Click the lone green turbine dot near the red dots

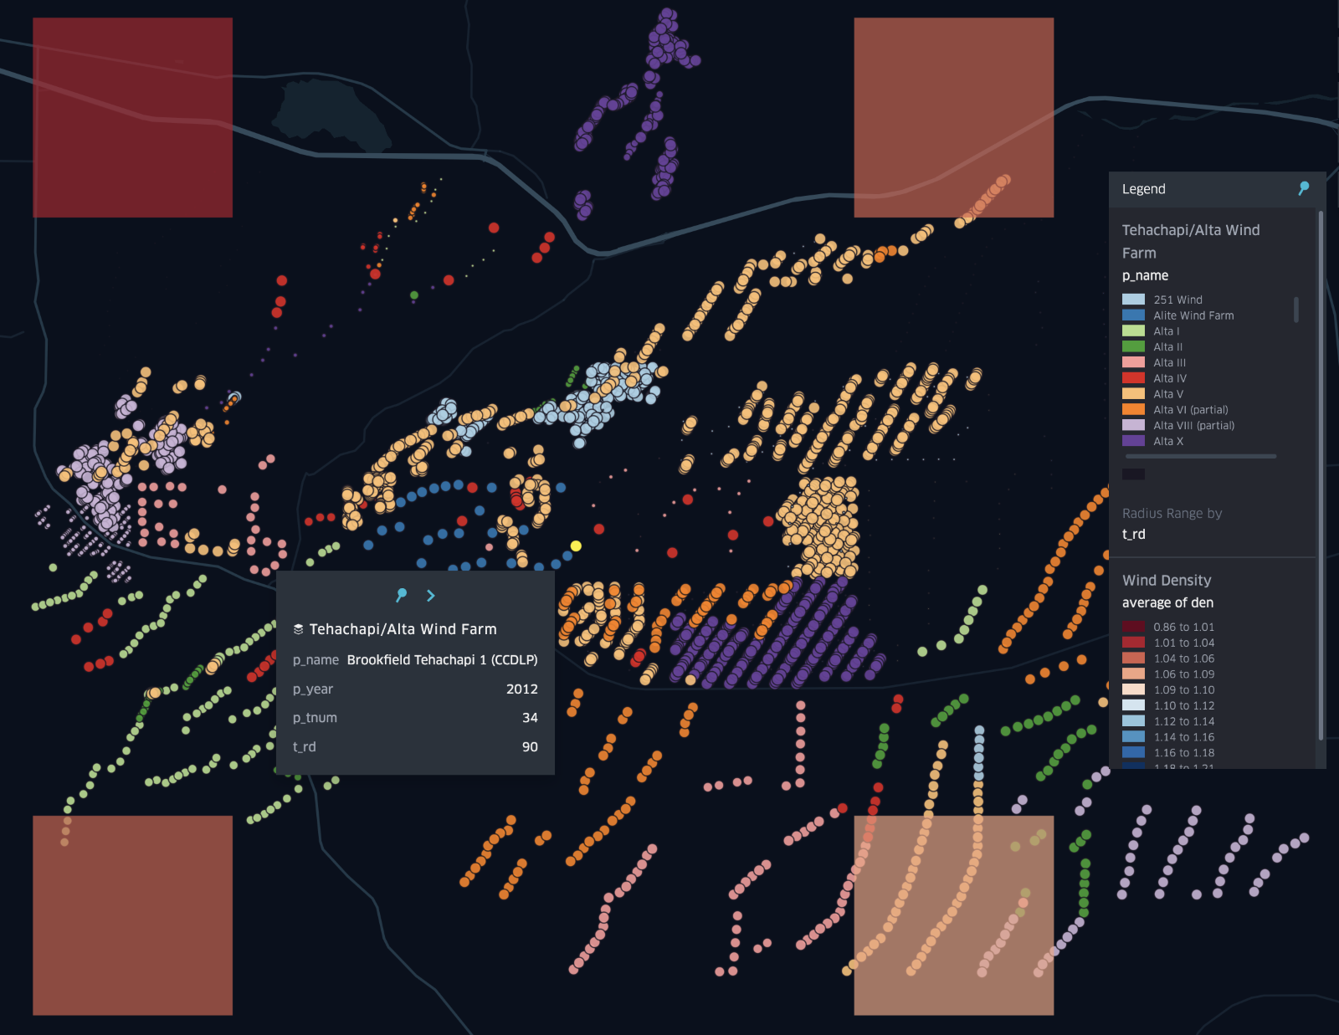pos(414,295)
